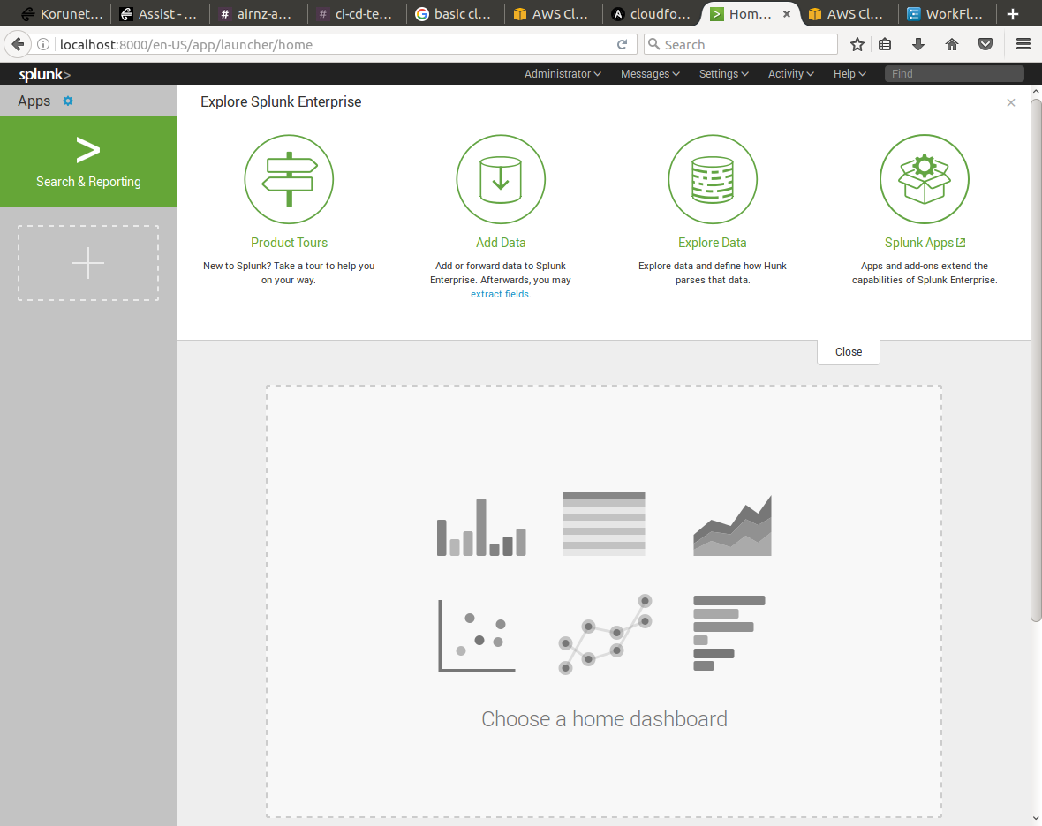Click the Apps sidebar heading

[34, 101]
